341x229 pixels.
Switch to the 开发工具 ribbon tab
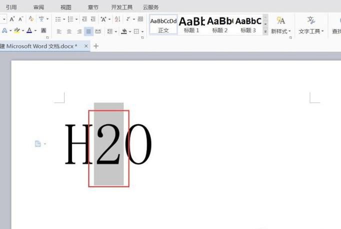pyautogui.click(x=121, y=7)
